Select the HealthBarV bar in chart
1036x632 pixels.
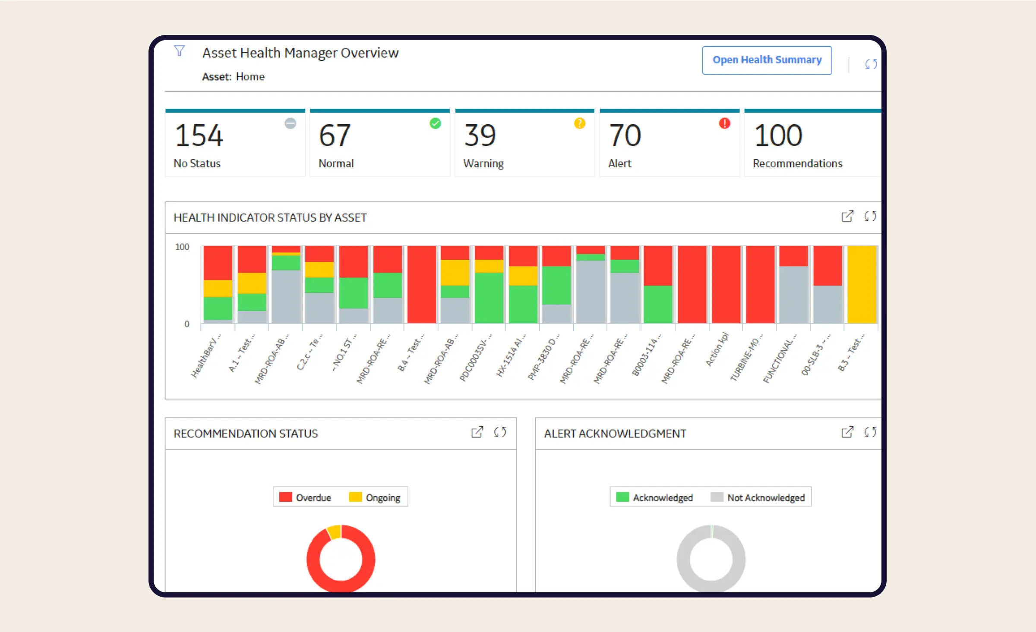(218, 285)
